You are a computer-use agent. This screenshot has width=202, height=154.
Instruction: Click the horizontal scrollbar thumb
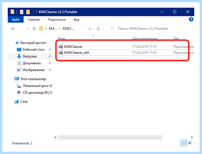pos(110,137)
